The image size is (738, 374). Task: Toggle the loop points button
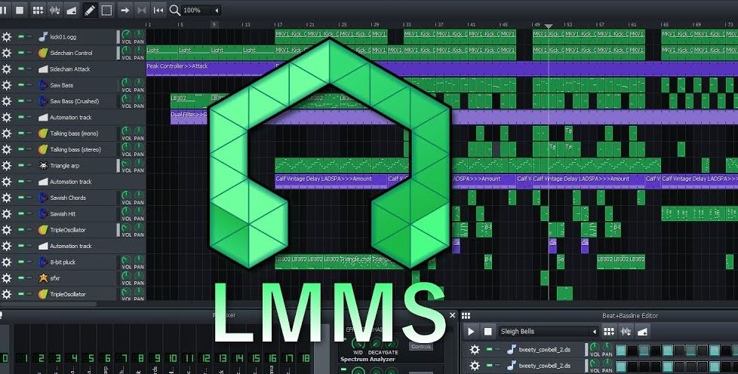tap(142, 10)
